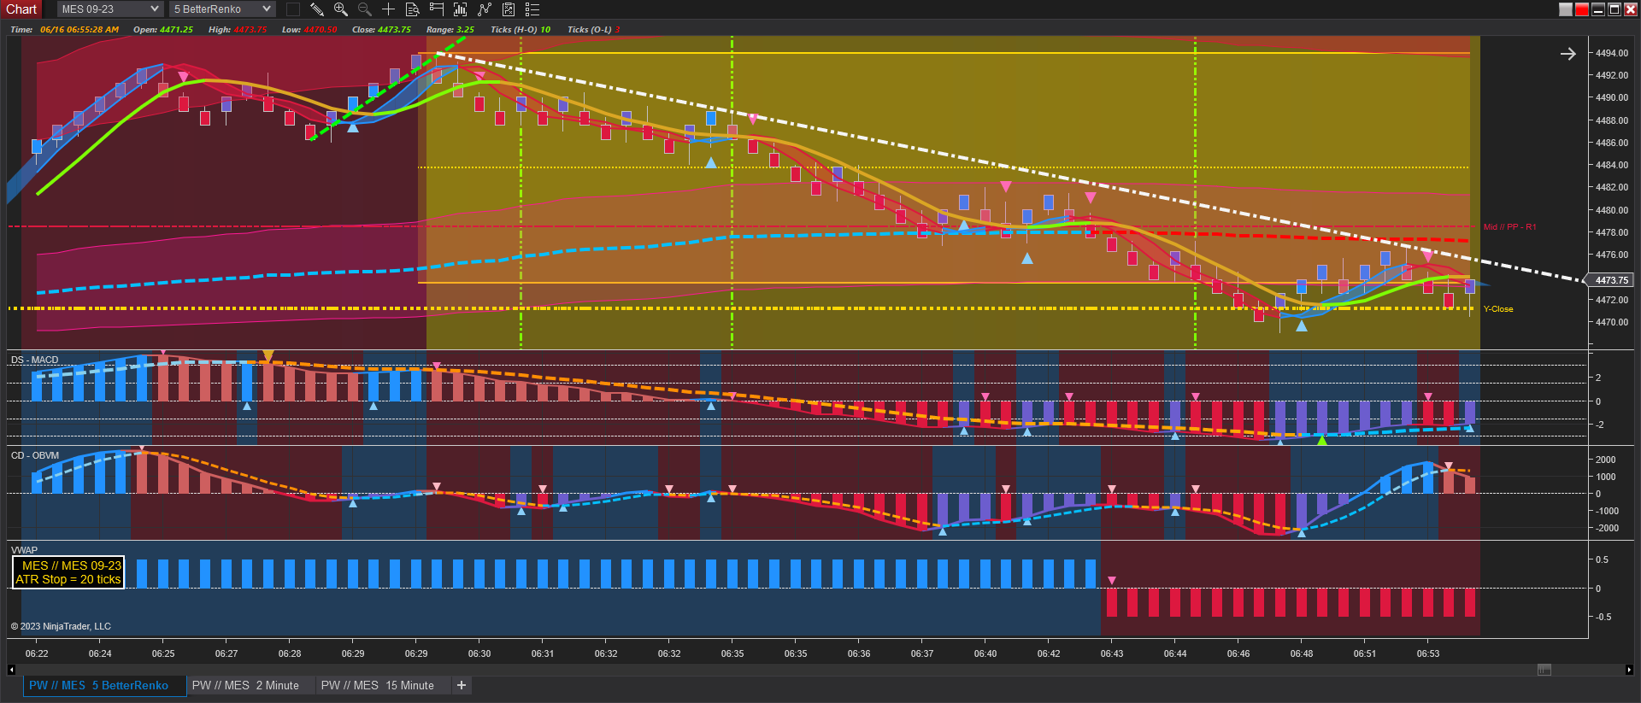Click the 4480.00 price axis label
Viewport: 1641px width, 703px height.
(1612, 210)
